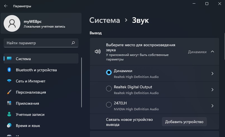Screen dimensions: 225x137
Task: Open the myWEBpc user avatar
Action: (x=12, y=23)
